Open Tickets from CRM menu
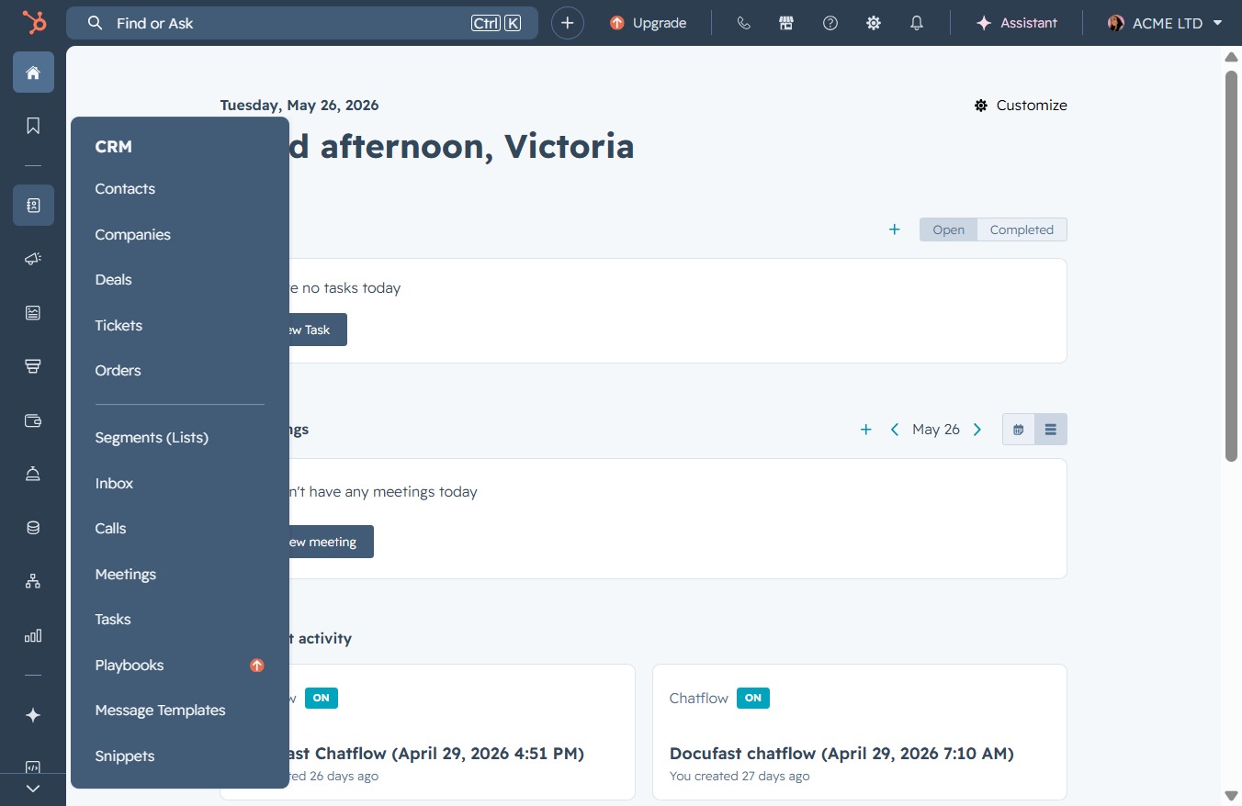 tap(119, 326)
